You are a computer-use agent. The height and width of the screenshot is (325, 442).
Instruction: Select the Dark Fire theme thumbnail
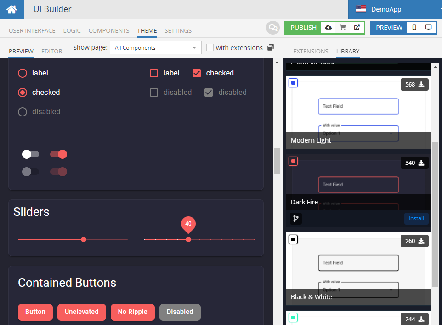(x=358, y=191)
